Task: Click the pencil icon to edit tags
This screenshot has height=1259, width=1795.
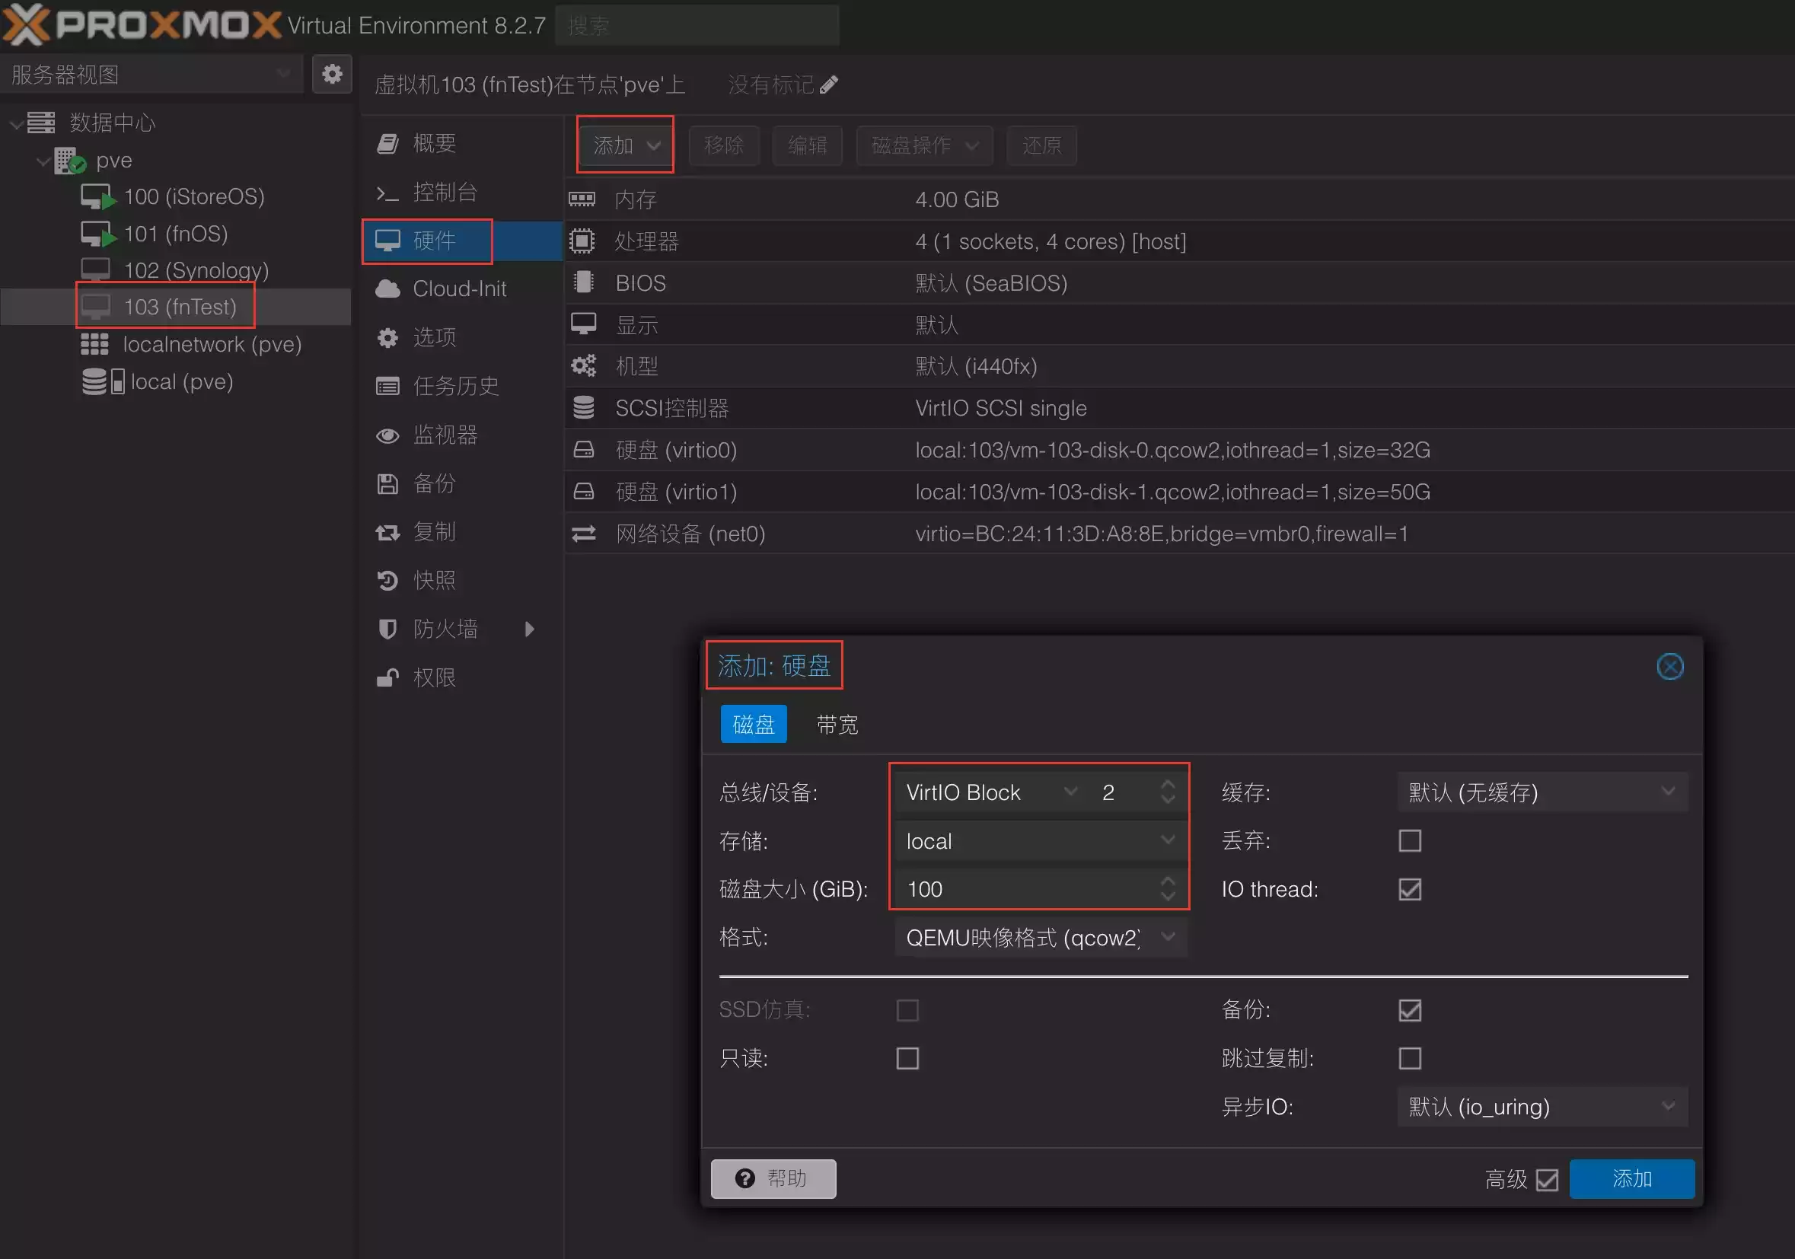Action: 830,84
